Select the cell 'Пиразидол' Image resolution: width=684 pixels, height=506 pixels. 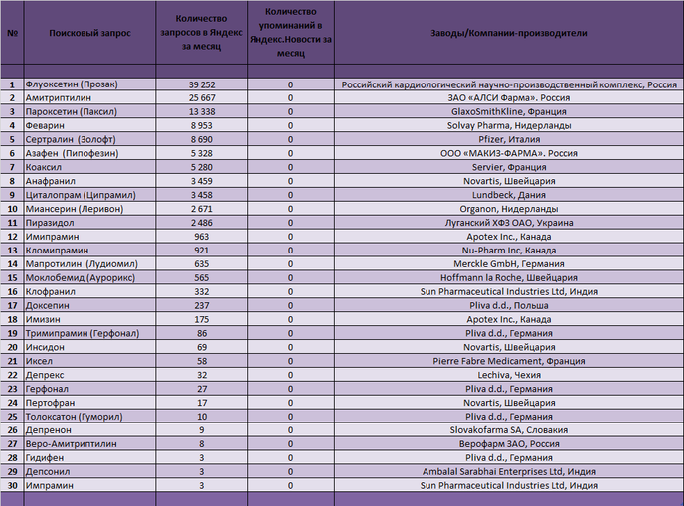[x=89, y=223]
